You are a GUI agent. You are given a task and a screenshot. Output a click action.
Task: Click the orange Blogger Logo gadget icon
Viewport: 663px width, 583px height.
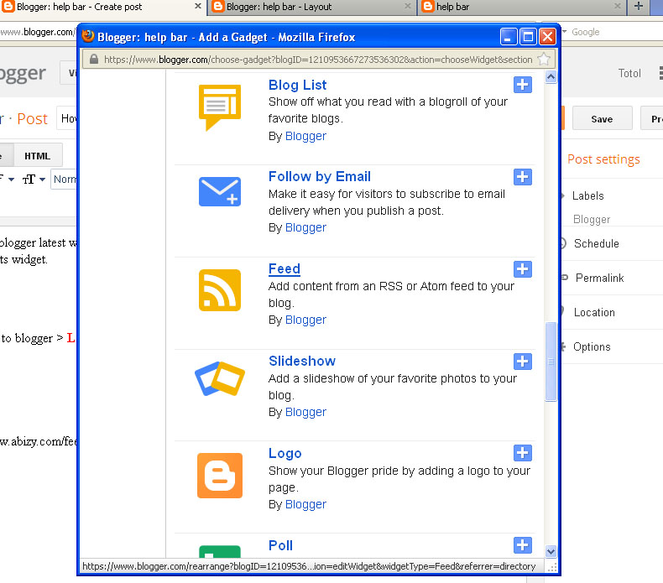click(x=219, y=476)
